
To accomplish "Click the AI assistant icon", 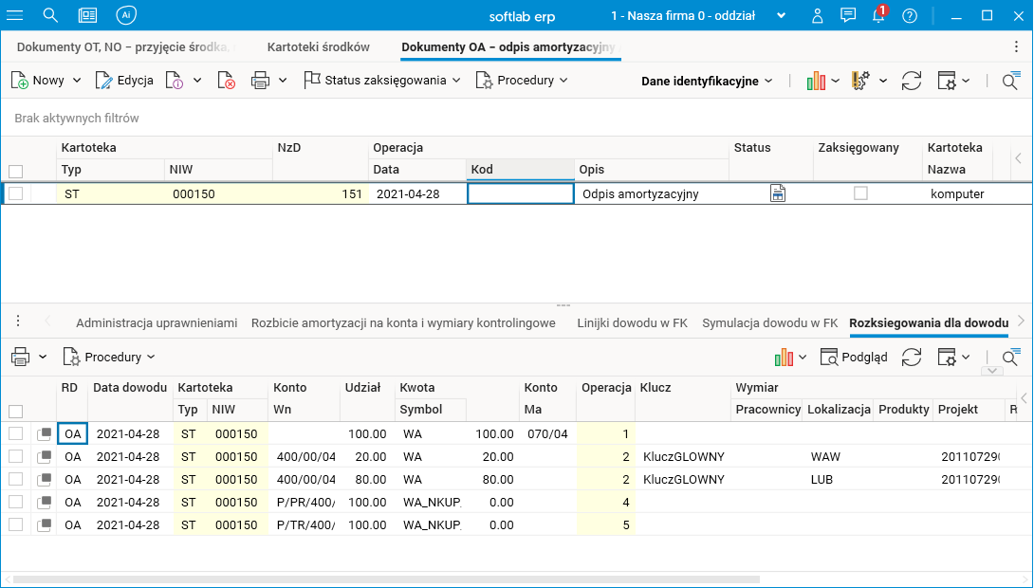I will point(126,16).
